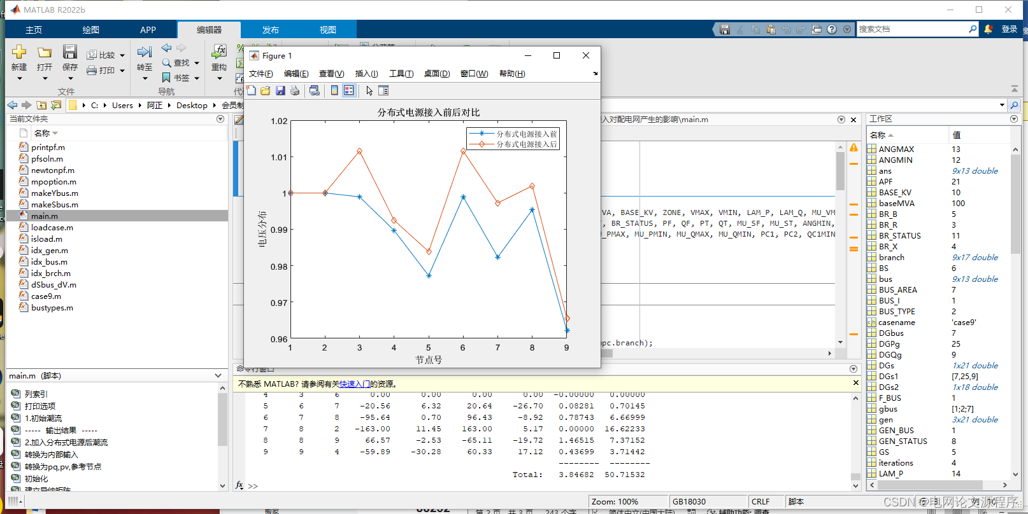Image resolution: width=1028 pixels, height=514 pixels.
Task: Click the browse-for-folder icon
Action: click(x=56, y=105)
